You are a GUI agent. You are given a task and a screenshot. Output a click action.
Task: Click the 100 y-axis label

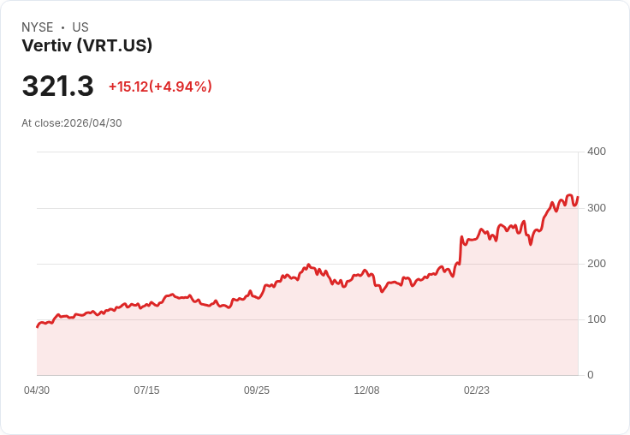click(597, 319)
